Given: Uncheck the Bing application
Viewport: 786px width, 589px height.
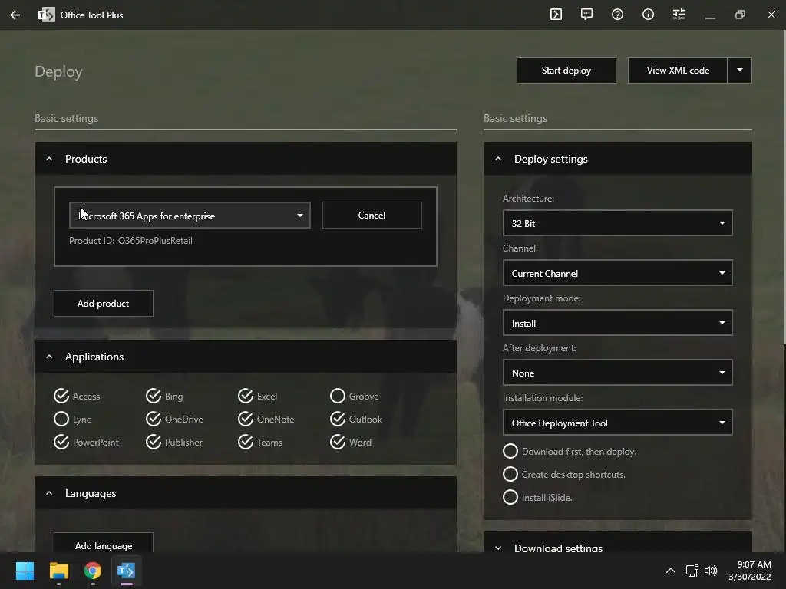Looking at the screenshot, I should [x=164, y=397].
